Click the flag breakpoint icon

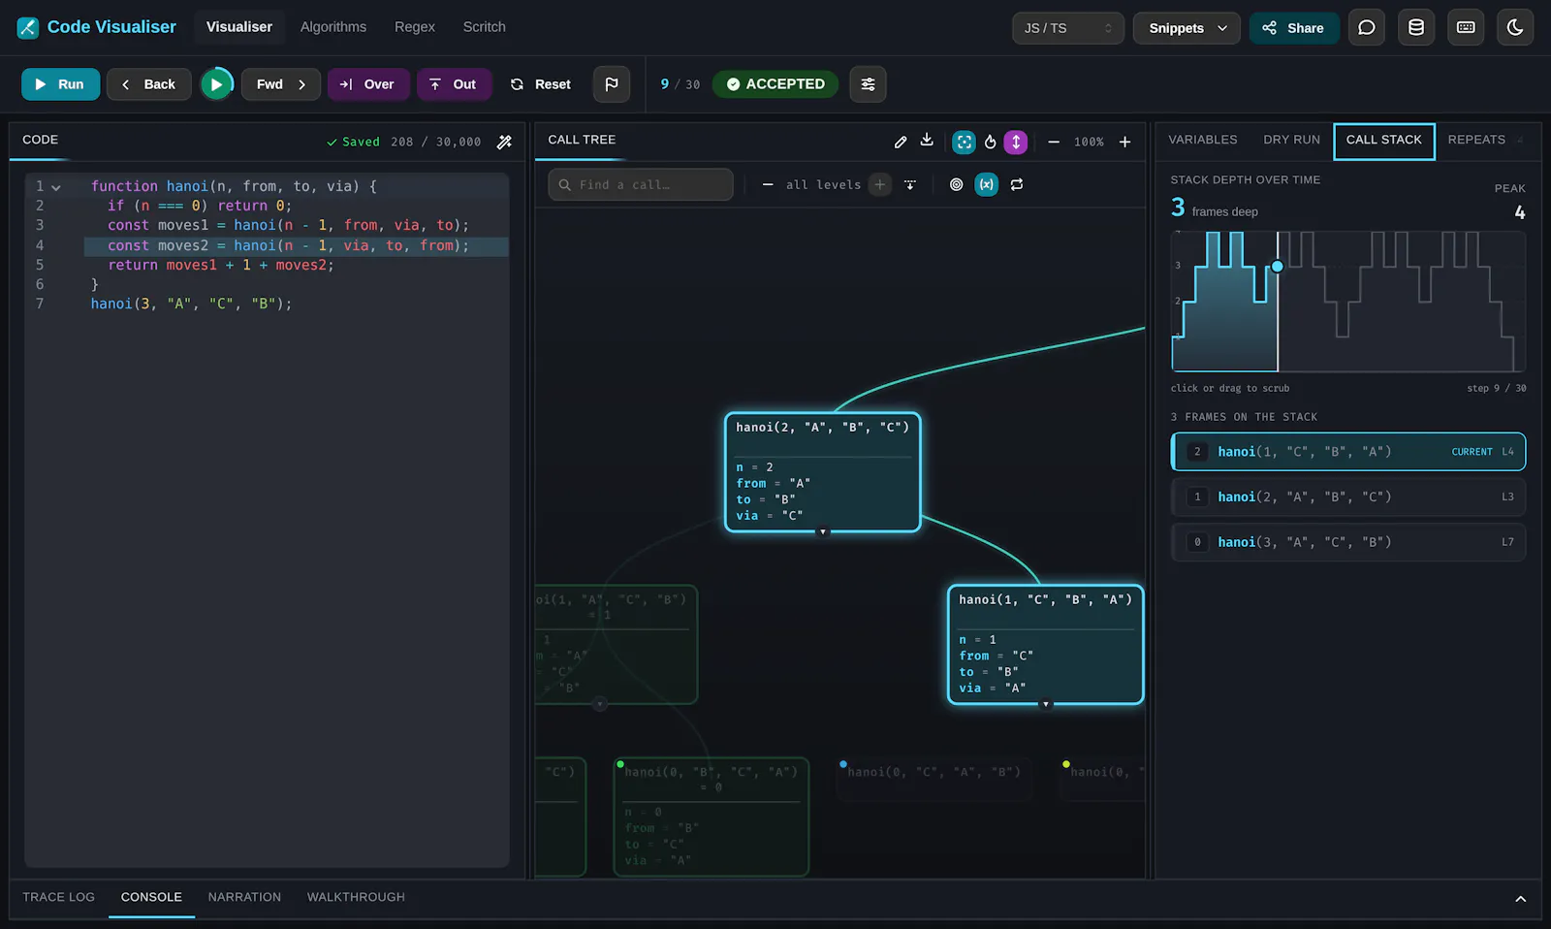point(612,84)
